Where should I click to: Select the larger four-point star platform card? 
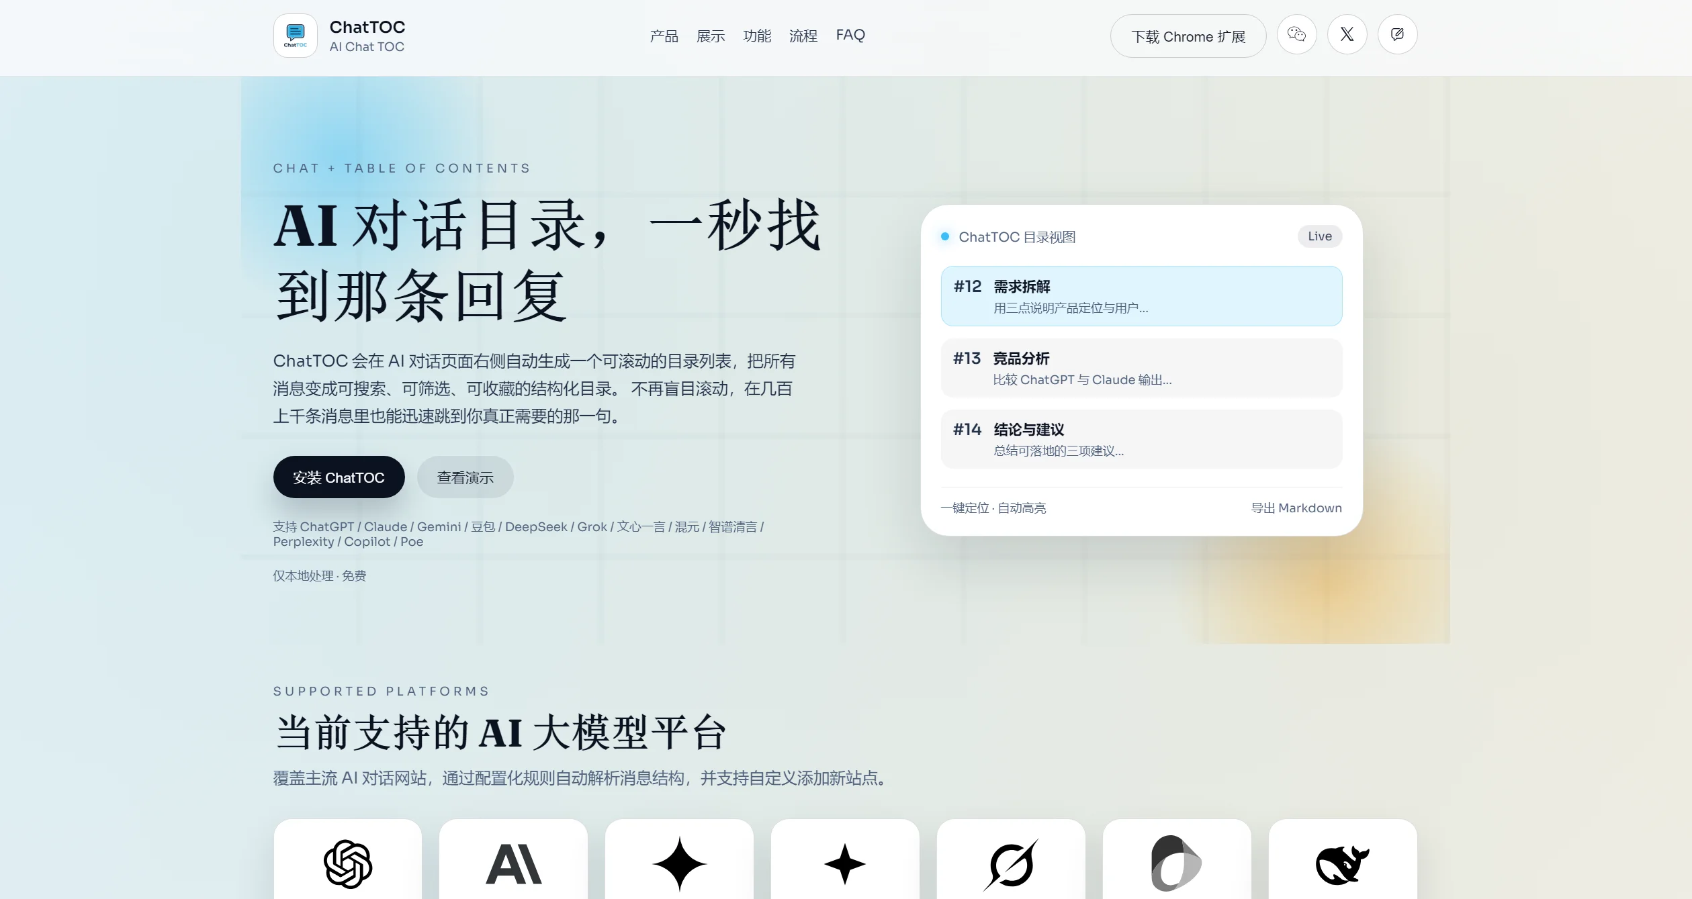point(679,859)
